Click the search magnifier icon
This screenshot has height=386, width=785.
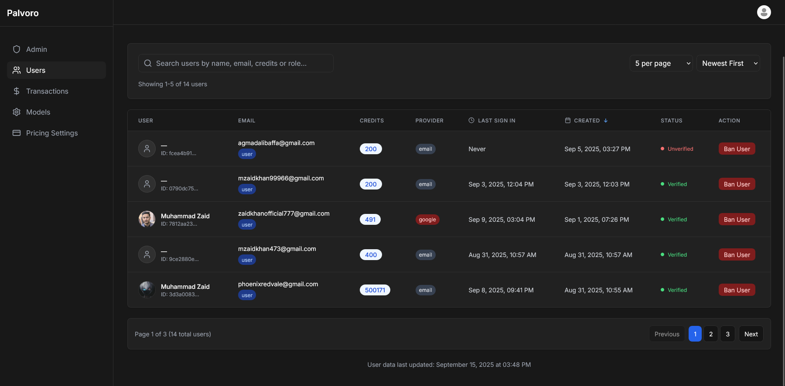tap(148, 63)
